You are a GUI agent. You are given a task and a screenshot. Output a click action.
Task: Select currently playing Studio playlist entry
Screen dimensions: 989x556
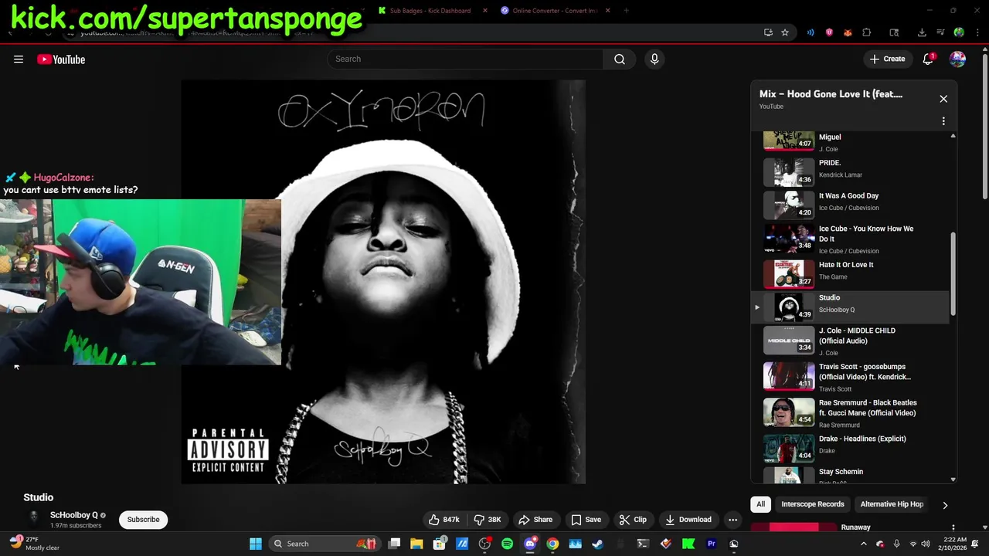tap(850, 307)
